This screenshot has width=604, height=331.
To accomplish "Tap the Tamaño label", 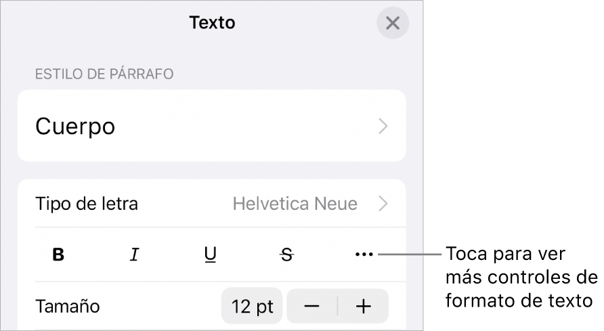I will pyautogui.click(x=67, y=307).
